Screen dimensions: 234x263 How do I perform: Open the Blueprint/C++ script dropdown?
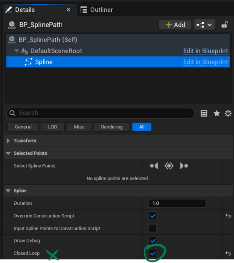click(x=205, y=25)
